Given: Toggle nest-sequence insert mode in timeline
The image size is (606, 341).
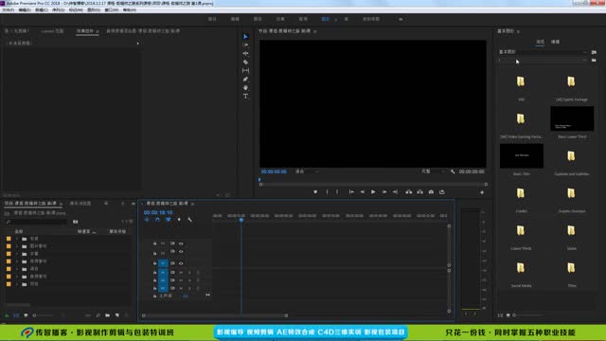Looking at the screenshot, I should pyautogui.click(x=147, y=220).
